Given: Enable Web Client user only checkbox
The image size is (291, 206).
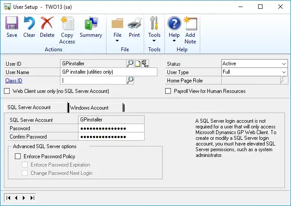Looking at the screenshot, I should tap(7, 91).
